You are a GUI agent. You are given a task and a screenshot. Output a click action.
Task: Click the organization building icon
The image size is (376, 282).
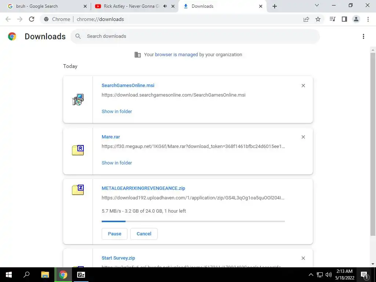[138, 55]
